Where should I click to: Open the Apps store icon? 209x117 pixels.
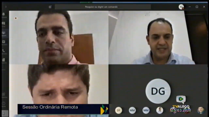[x=4, y=95]
